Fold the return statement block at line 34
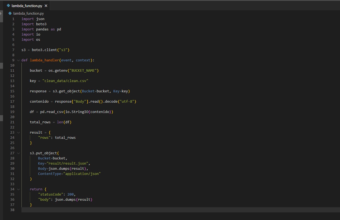The height and width of the screenshot is (220, 340). (18, 189)
